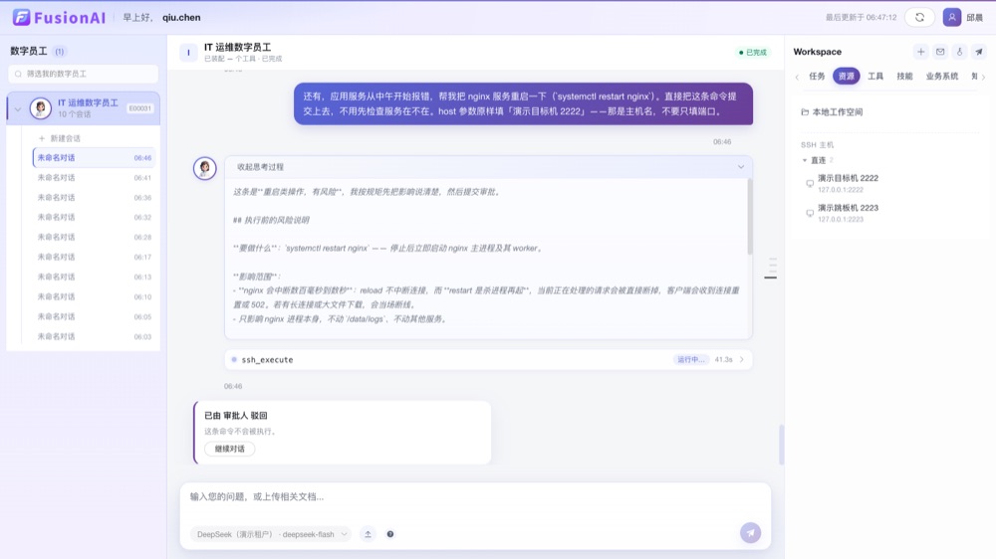Image resolution: width=996 pixels, height=559 pixels.
Task: Open the envelope icon in Workspace
Action: pos(940,52)
